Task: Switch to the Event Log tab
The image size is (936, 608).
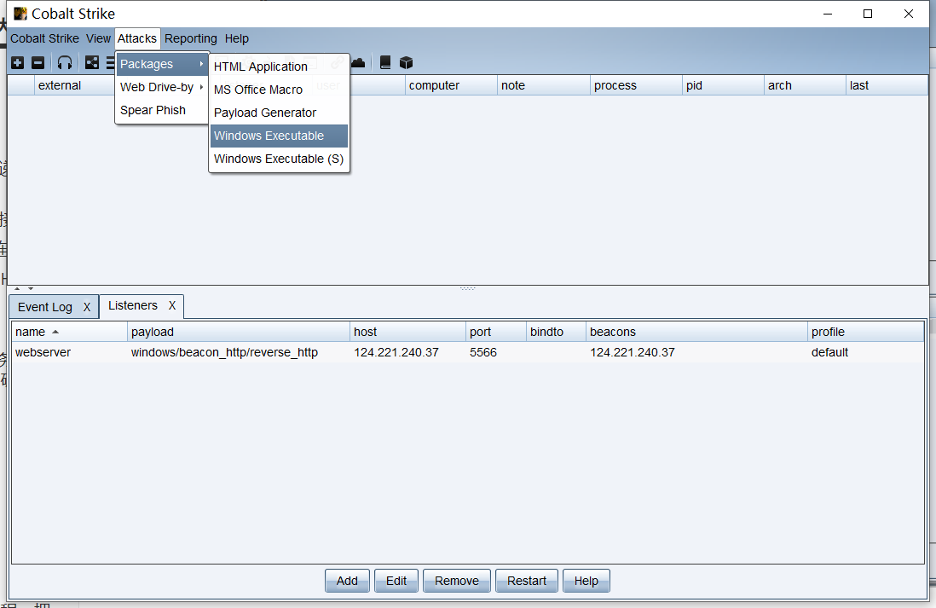Action: pyautogui.click(x=45, y=307)
